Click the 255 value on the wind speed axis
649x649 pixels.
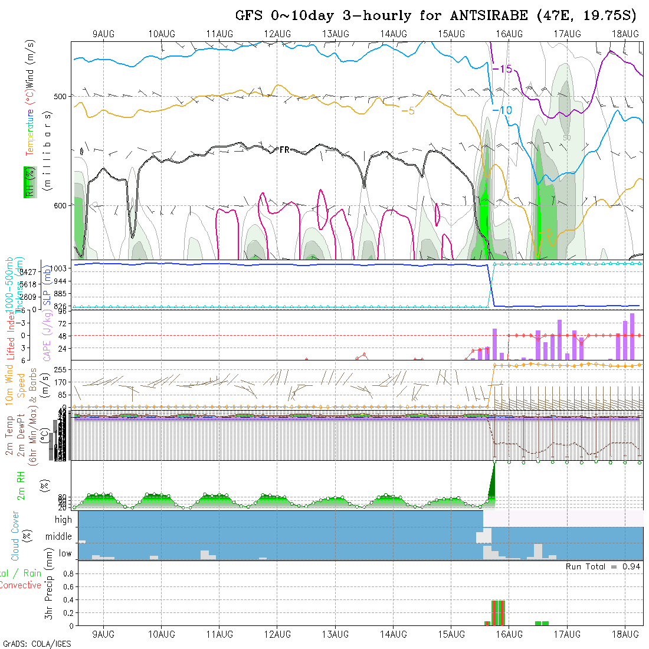pyautogui.click(x=60, y=369)
